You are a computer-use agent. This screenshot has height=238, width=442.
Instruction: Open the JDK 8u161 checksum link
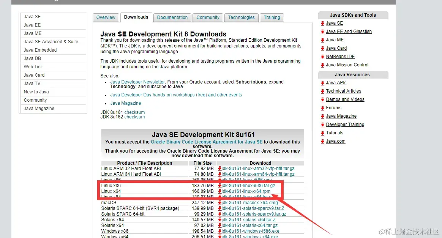pos(134,112)
